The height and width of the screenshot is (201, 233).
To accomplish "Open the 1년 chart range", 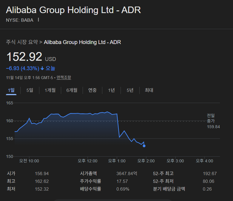I will [x=111, y=90].
